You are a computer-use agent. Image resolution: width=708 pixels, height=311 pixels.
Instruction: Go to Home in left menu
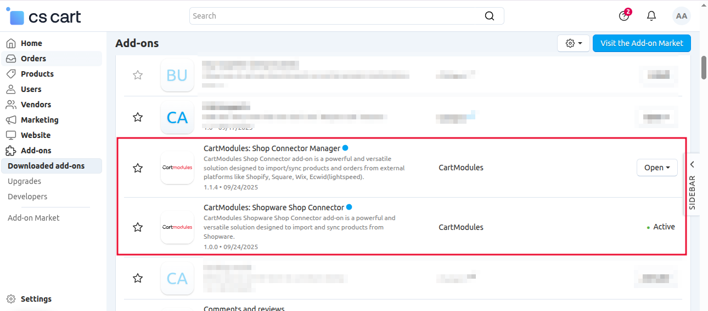pyautogui.click(x=31, y=43)
